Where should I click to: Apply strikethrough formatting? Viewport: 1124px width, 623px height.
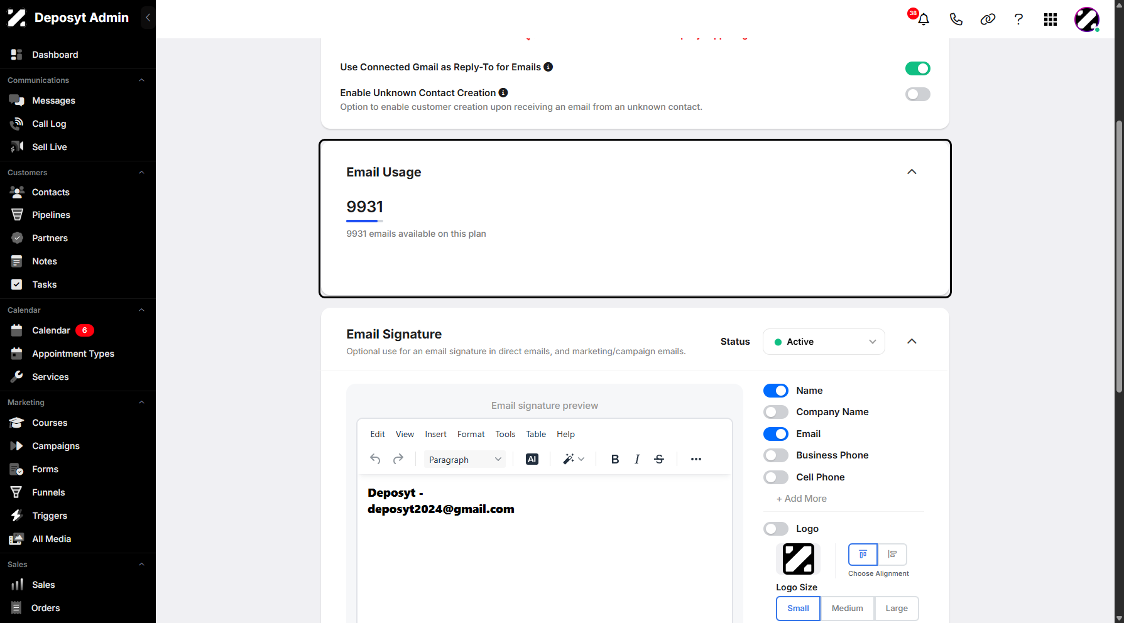(659, 459)
